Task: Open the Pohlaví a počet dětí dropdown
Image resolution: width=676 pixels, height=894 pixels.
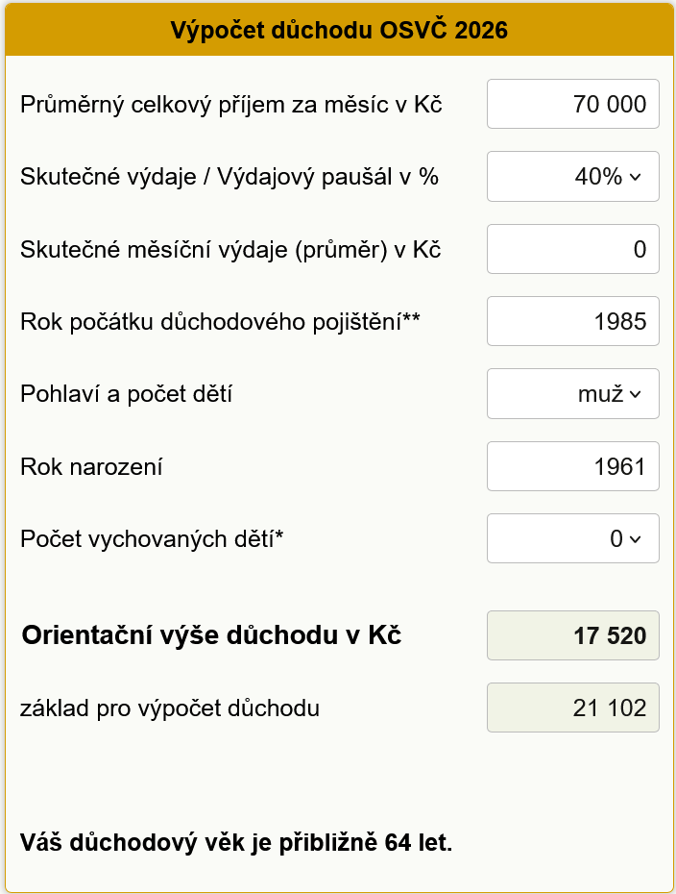Action: [x=572, y=393]
